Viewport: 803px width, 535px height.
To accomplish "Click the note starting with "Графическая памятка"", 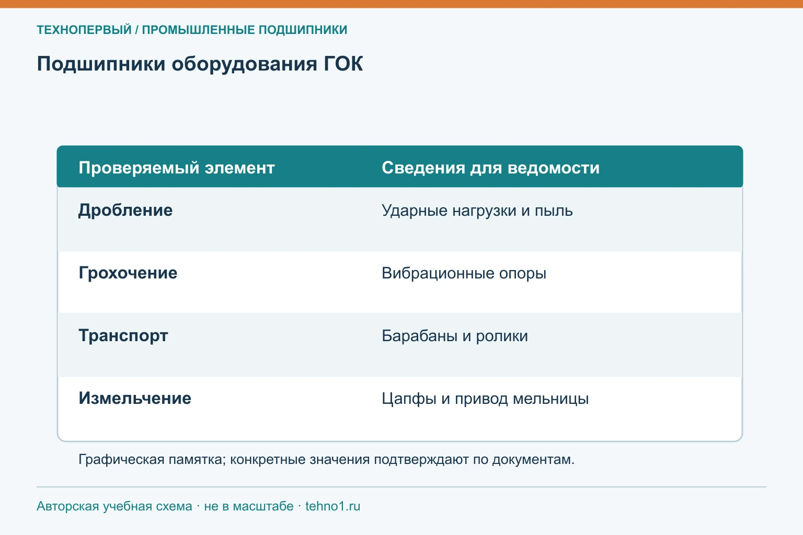I will (327, 460).
